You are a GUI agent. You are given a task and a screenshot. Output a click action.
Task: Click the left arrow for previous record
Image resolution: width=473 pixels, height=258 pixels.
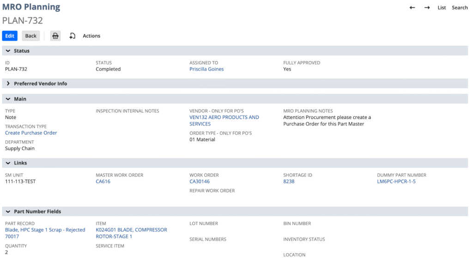click(412, 8)
